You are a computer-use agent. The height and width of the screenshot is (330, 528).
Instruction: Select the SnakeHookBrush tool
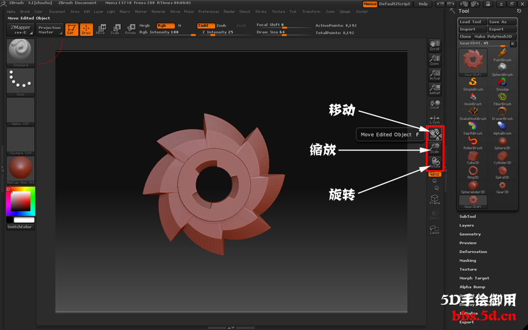473,114
